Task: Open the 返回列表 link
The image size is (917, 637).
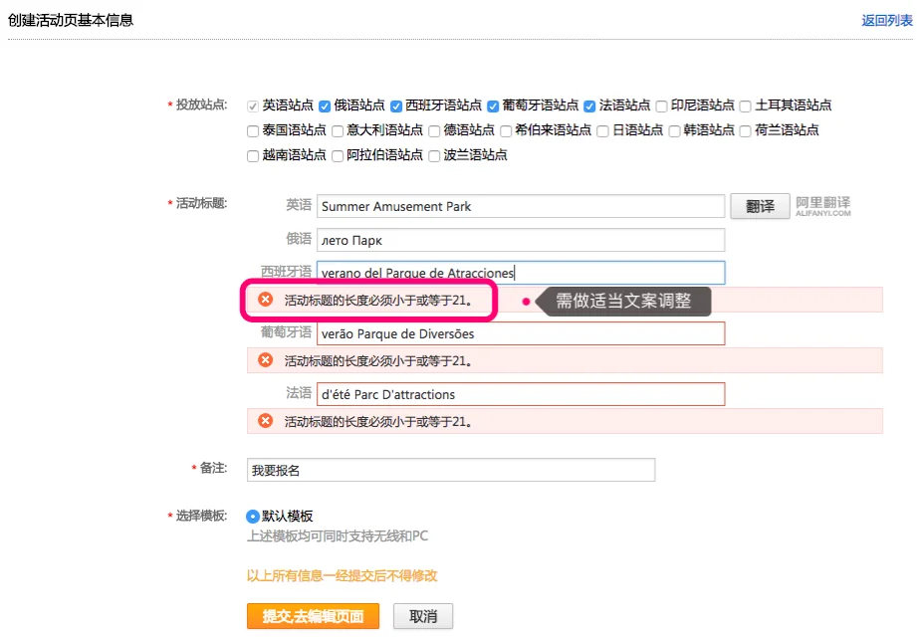Action: point(886,21)
